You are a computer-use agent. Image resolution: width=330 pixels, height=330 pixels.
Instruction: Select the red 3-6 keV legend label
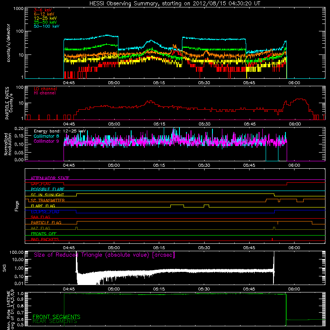point(43,10)
